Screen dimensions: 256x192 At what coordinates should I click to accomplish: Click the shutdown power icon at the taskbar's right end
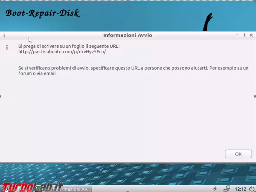251,189
